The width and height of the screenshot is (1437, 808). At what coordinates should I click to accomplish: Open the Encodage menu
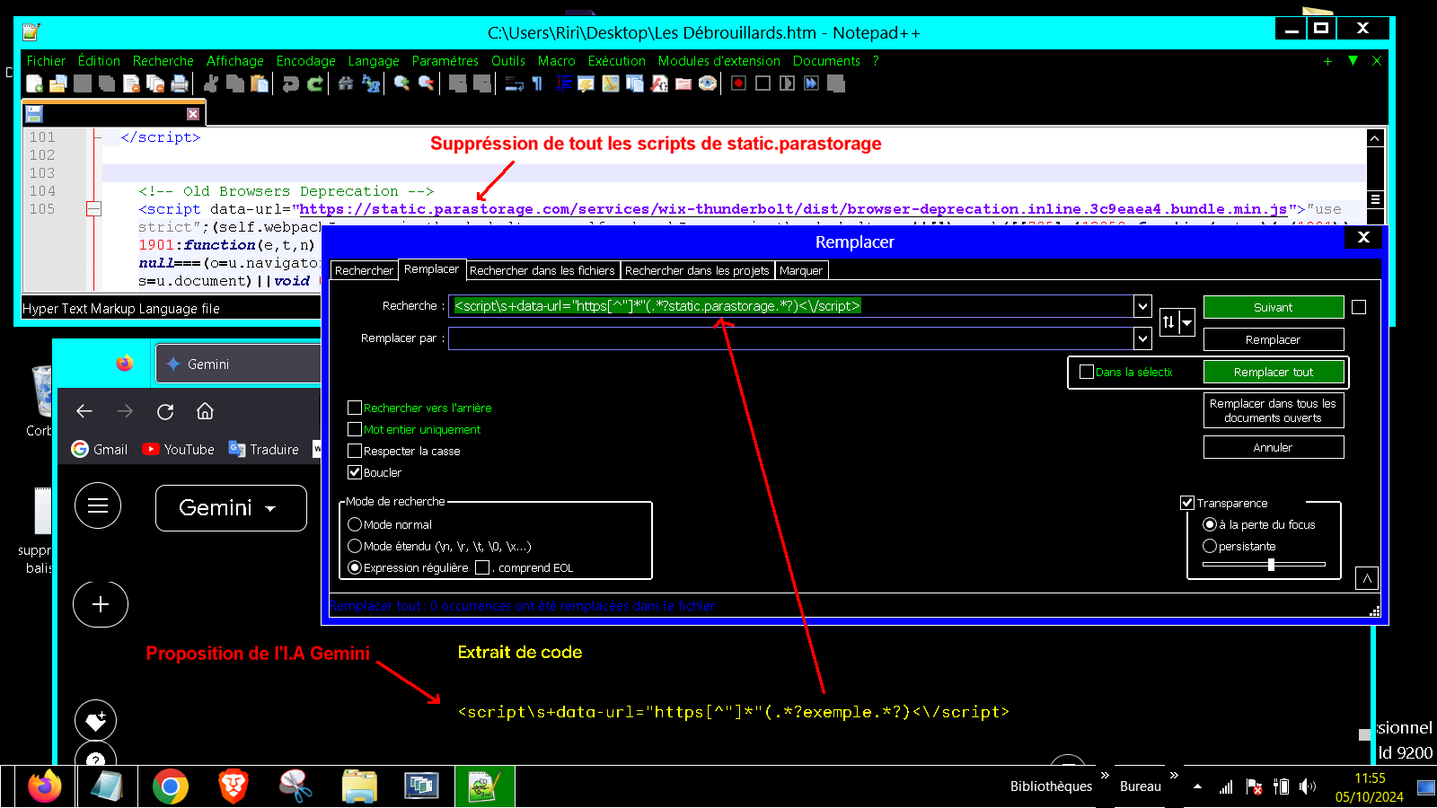[306, 61]
